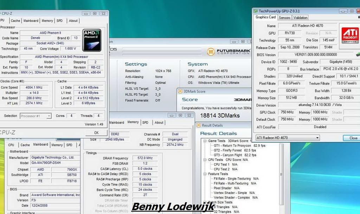360x214 pixels.
Task: Click the ATI Radeon logo in GPU-Z
Action: [x=350, y=35]
